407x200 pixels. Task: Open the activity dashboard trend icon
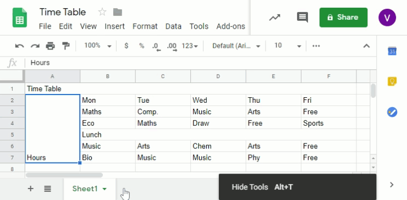[274, 18]
